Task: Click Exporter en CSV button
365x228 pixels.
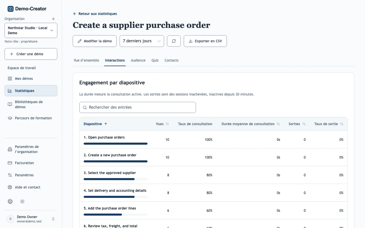Action: coord(205,41)
